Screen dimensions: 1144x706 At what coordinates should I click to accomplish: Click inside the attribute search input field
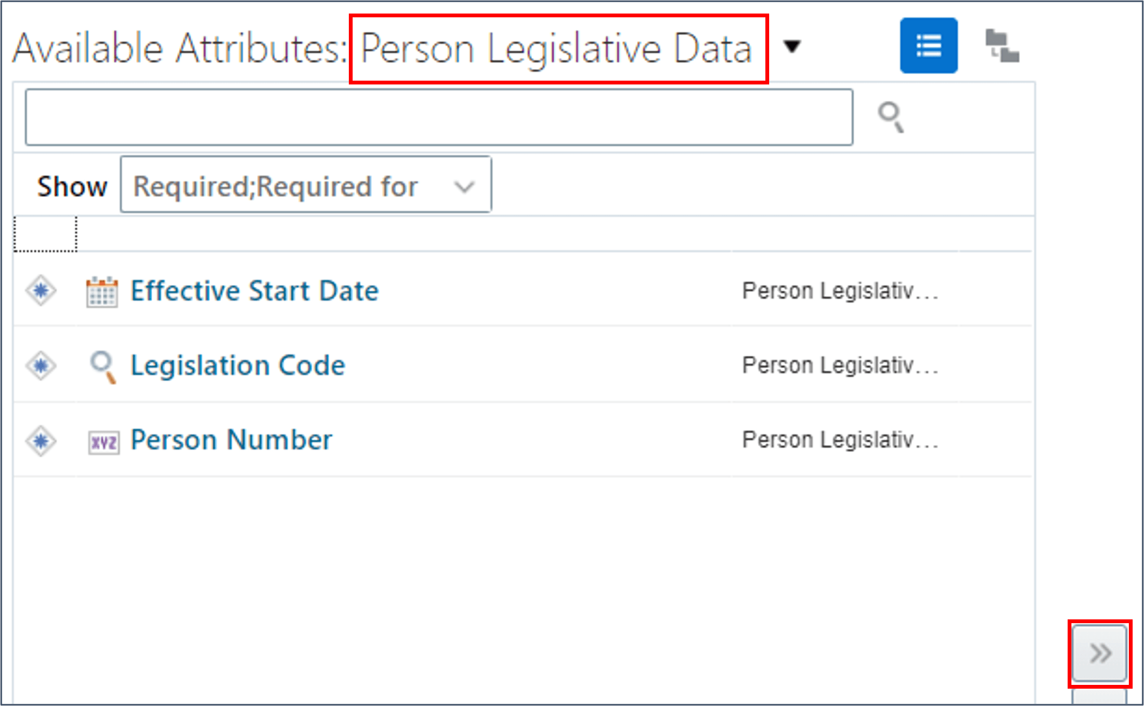439,116
